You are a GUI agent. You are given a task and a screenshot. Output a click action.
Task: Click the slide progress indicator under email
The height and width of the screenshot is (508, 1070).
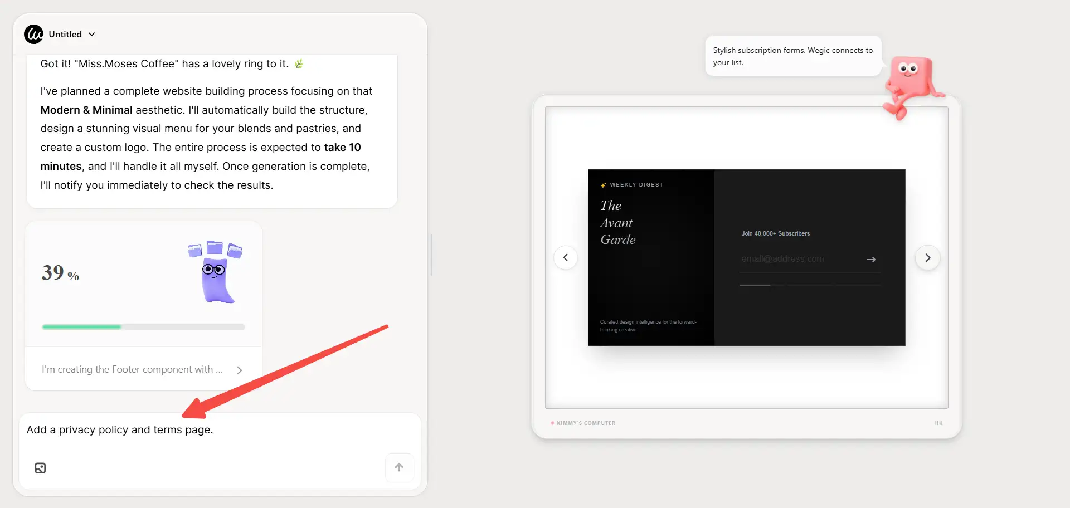(x=810, y=285)
